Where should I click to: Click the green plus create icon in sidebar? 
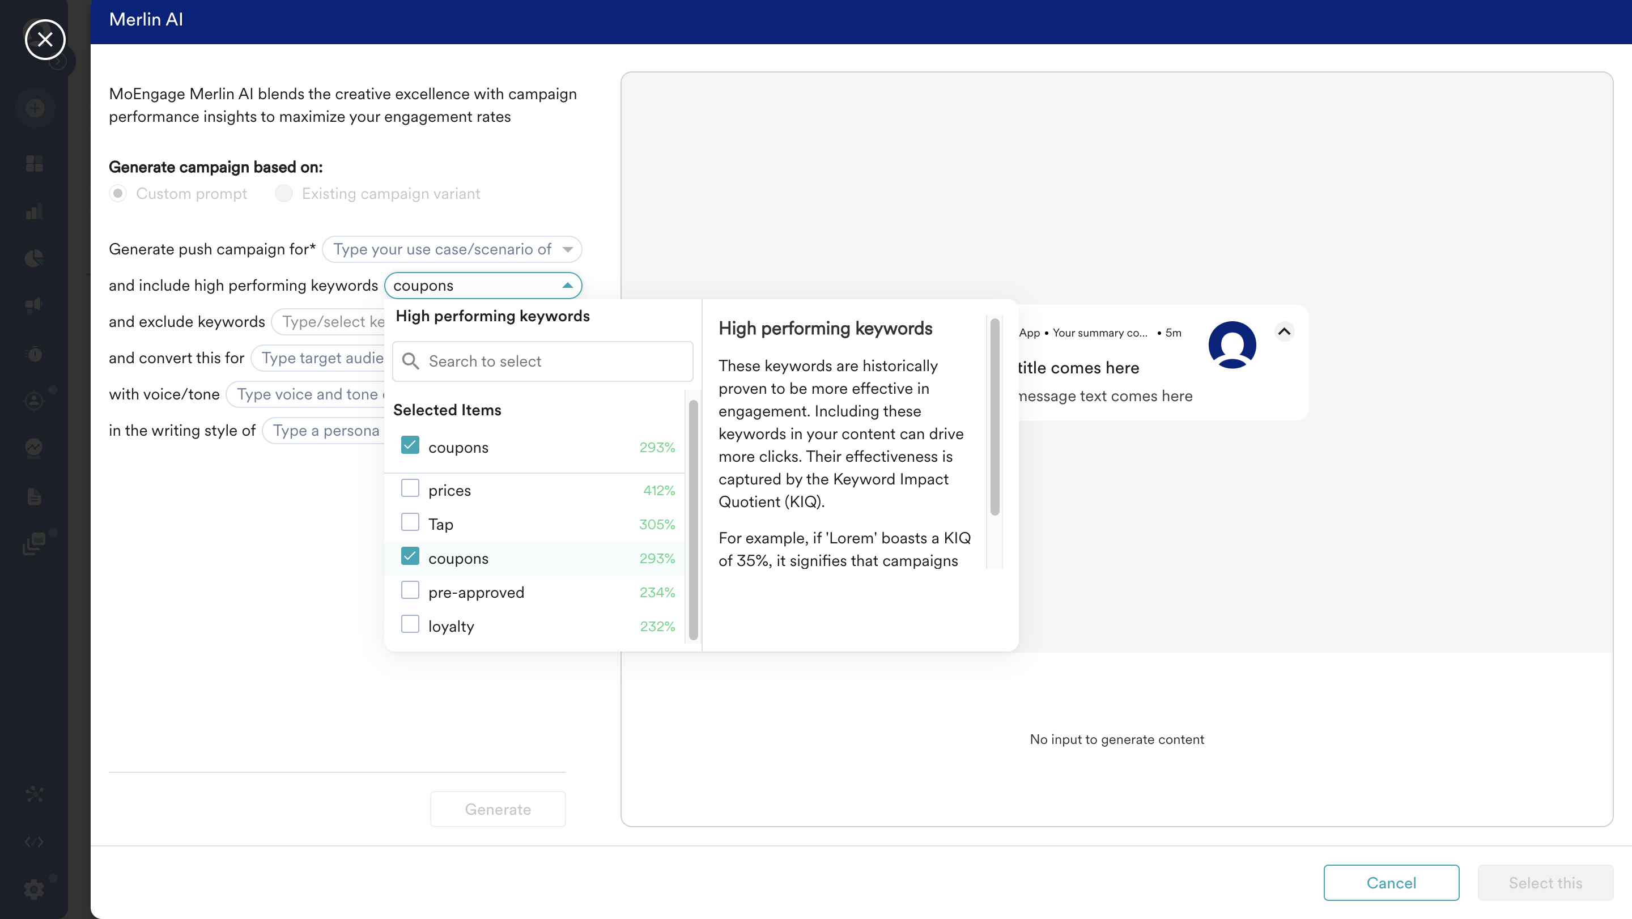tap(35, 108)
